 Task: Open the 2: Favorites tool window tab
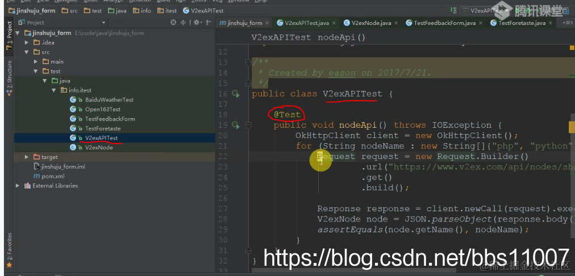[9, 250]
